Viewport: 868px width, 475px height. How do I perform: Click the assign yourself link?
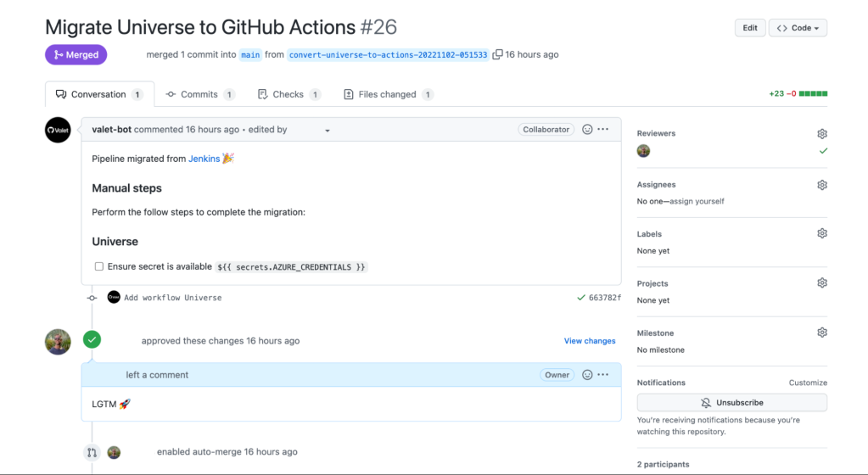(x=697, y=202)
